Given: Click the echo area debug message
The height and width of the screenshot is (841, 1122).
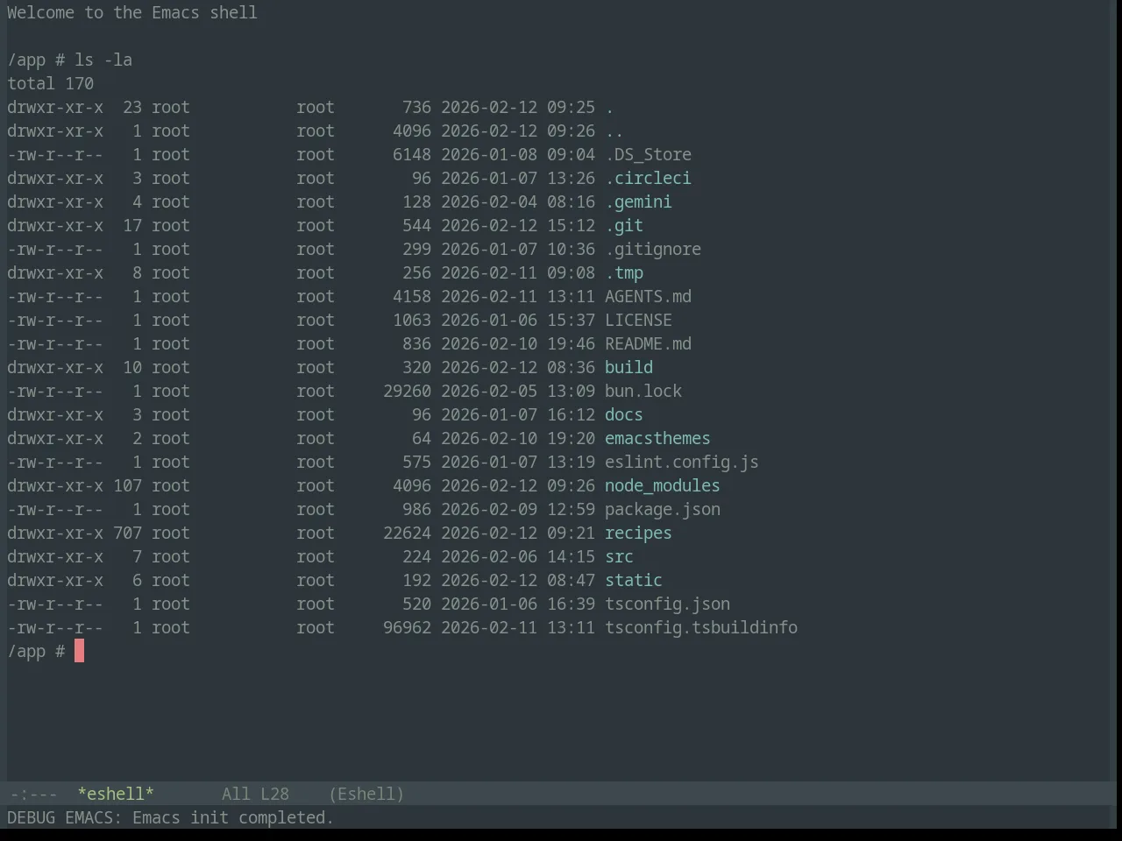Looking at the screenshot, I should (x=171, y=817).
